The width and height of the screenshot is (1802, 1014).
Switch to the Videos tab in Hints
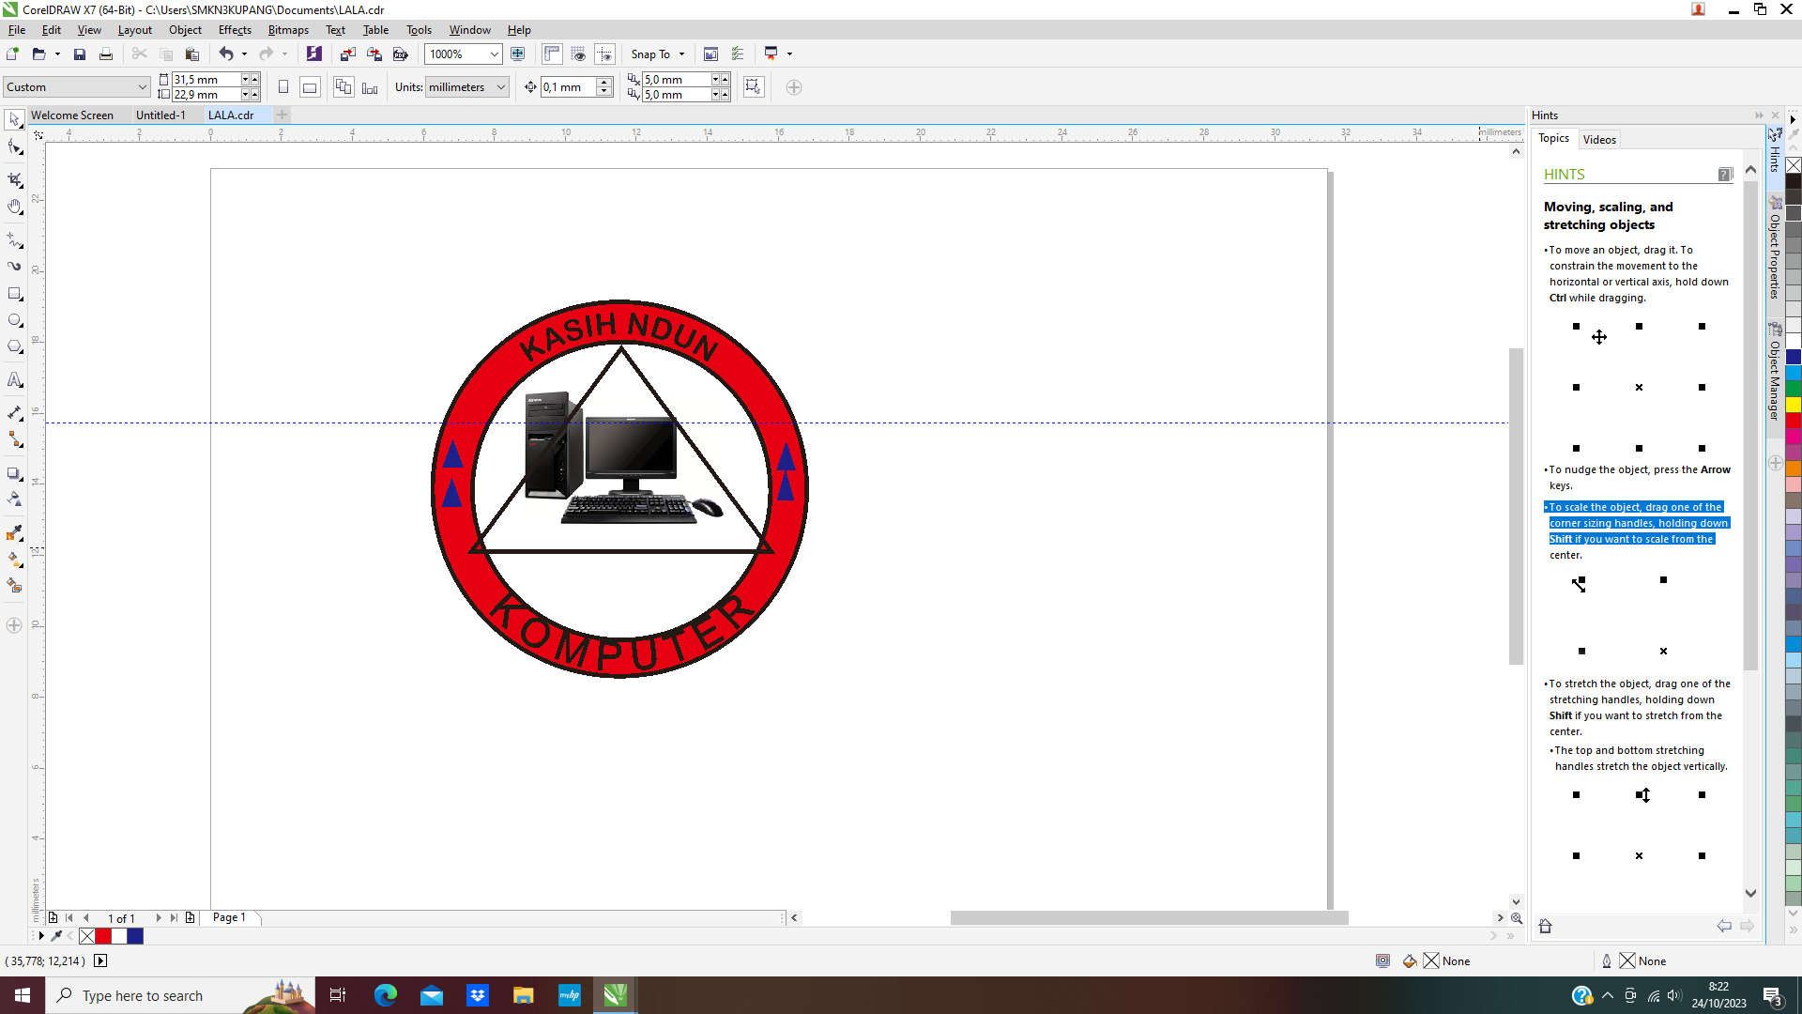(x=1599, y=140)
